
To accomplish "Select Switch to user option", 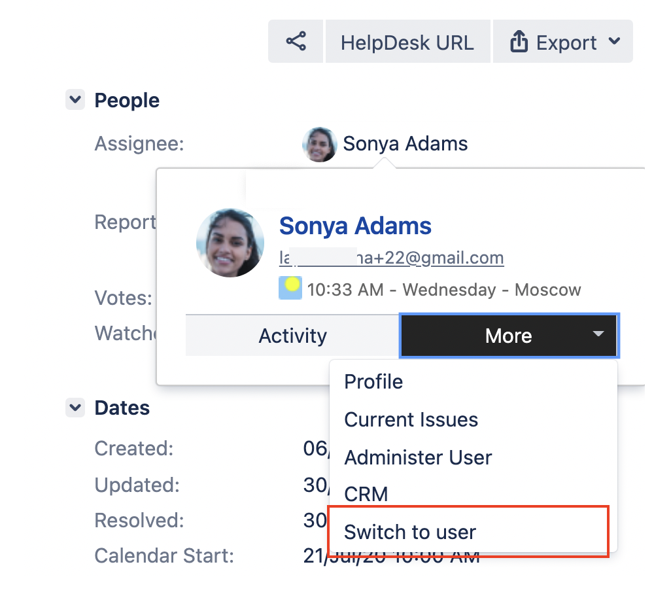I will click(x=410, y=532).
